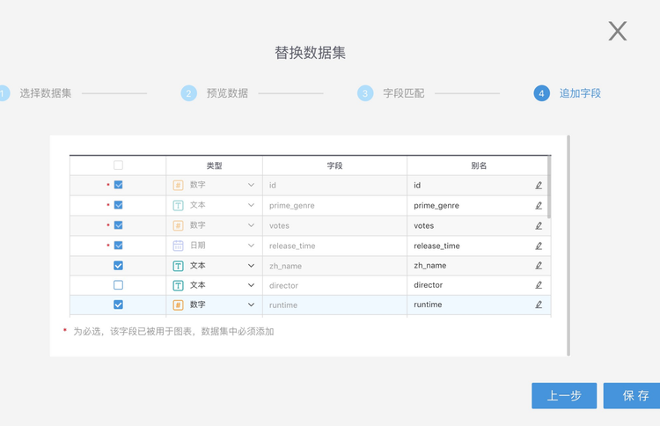The width and height of the screenshot is (660, 426).
Task: Click the 别名 column header
Action: pyautogui.click(x=479, y=165)
